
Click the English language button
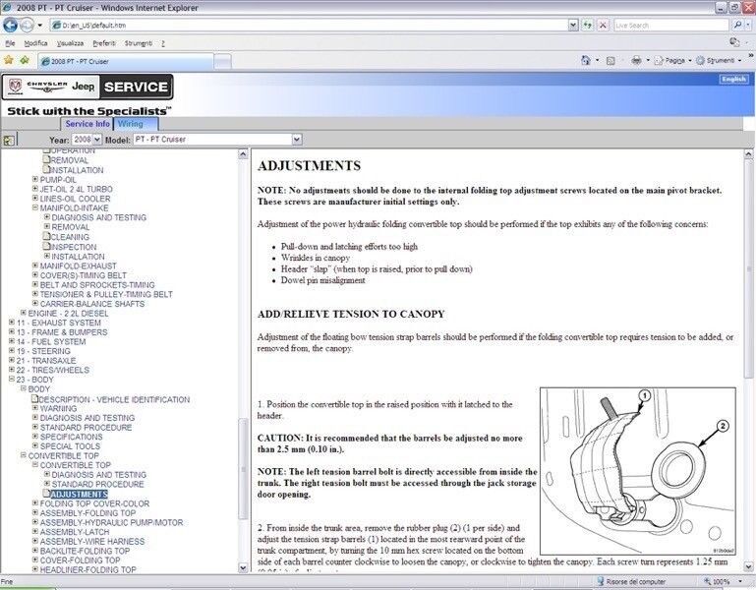tap(733, 80)
